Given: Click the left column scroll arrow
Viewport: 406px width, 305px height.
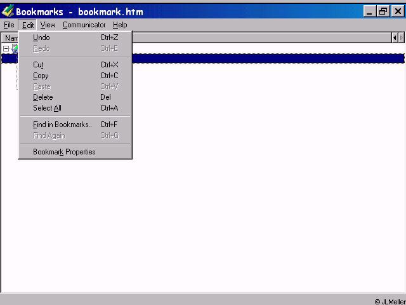Looking at the screenshot, I should [x=395, y=38].
